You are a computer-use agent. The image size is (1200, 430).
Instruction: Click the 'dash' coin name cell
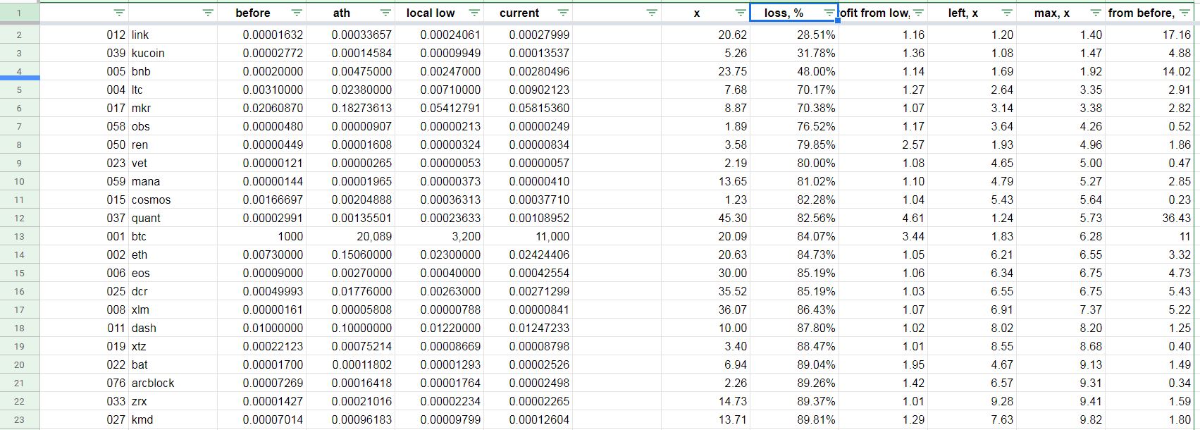173,328
